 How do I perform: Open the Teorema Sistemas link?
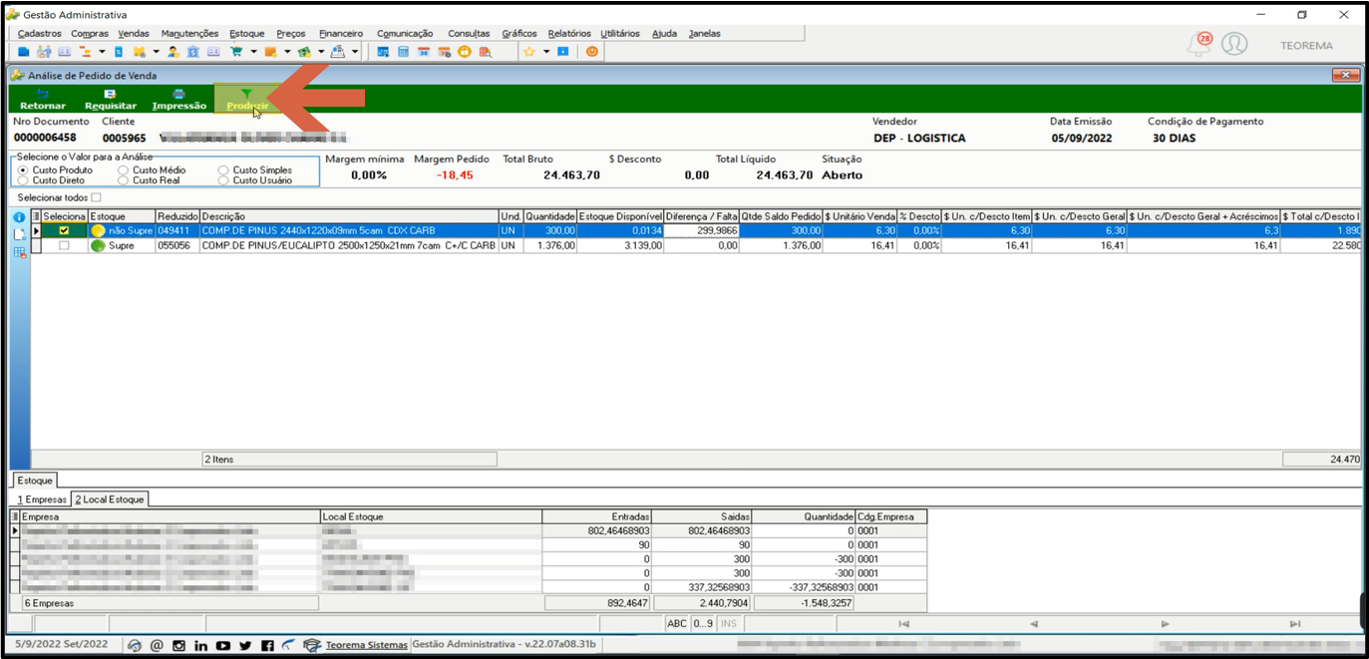366,645
